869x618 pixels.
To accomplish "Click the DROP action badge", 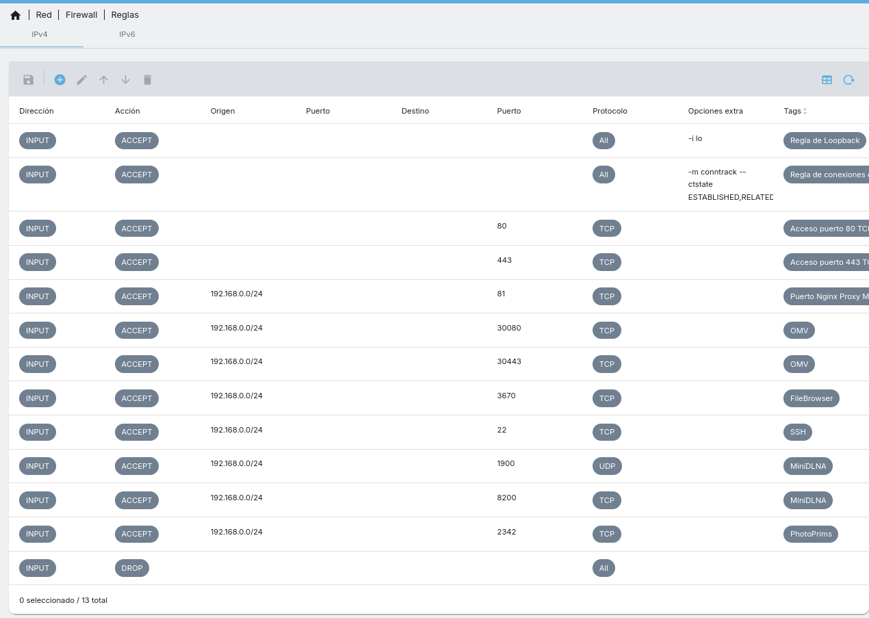I will [x=132, y=568].
